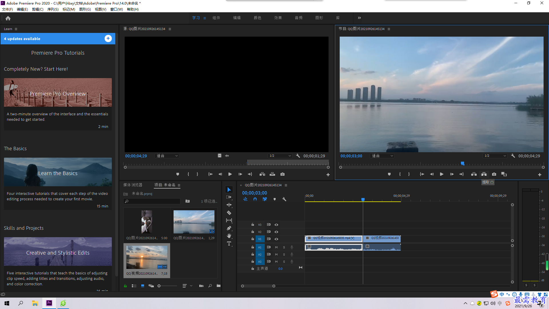Image resolution: width=549 pixels, height=309 pixels.
Task: Switch to 编辑 workspace tab
Action: pos(237,18)
